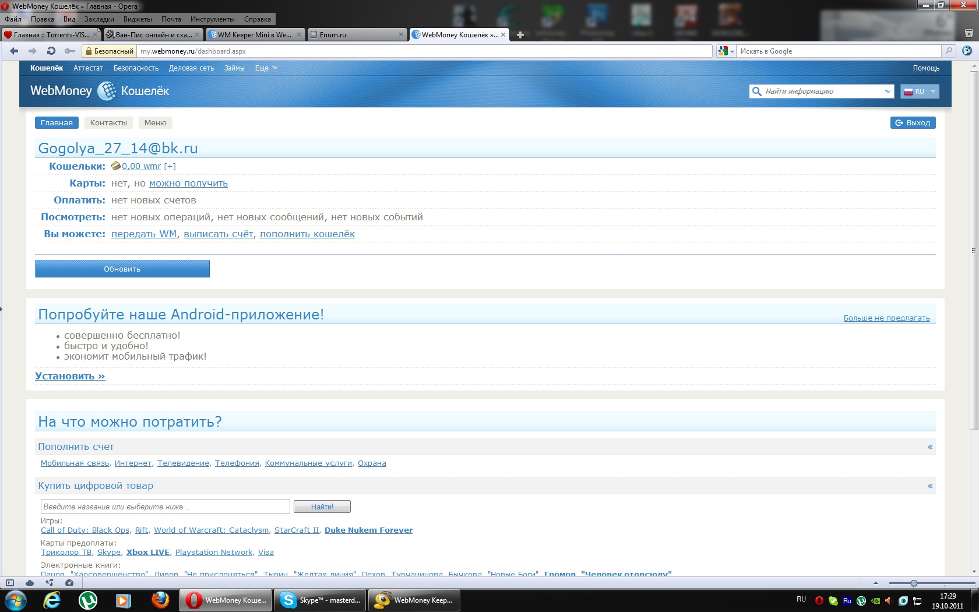Collapse the Купить цифровой товар section chevron
The image size is (979, 612).
[930, 486]
